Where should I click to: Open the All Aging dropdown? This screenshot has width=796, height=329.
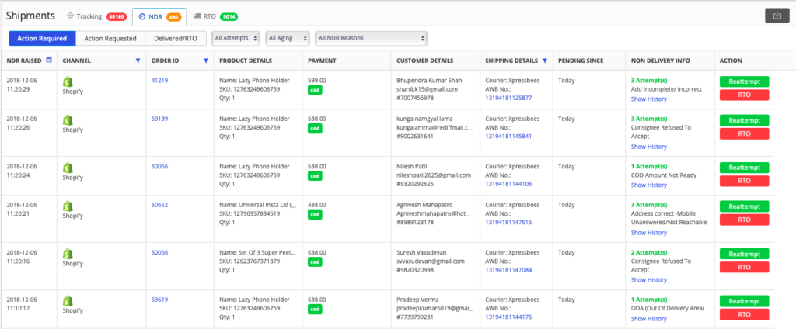click(288, 38)
